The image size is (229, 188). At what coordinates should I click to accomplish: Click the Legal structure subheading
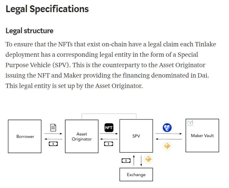pos(29,31)
